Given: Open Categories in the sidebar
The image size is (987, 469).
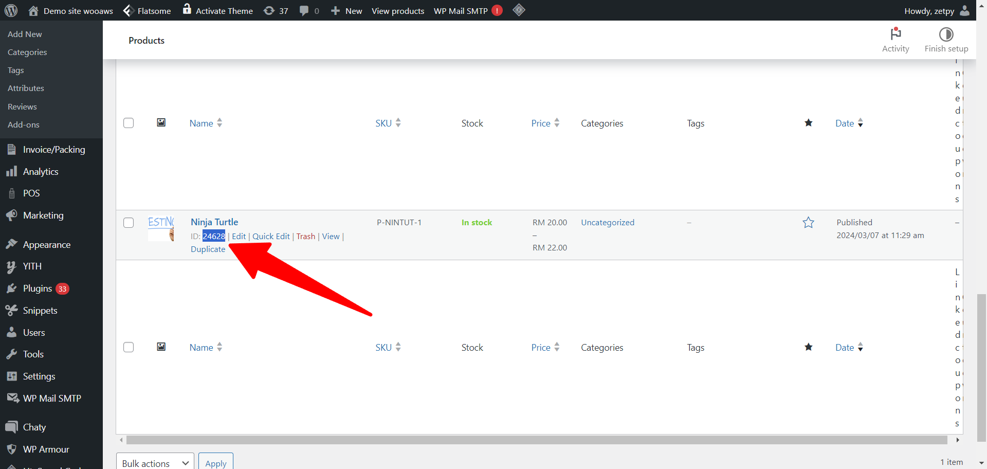Looking at the screenshot, I should [x=27, y=52].
